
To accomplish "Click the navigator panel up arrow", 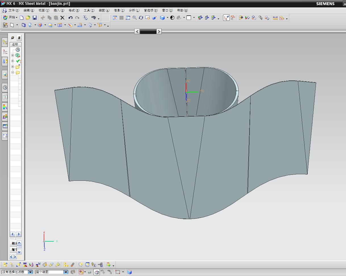I will pyautogui.click(x=19, y=243).
